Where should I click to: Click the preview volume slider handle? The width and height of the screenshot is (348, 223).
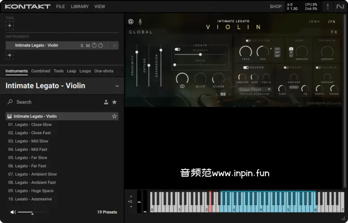point(33,214)
